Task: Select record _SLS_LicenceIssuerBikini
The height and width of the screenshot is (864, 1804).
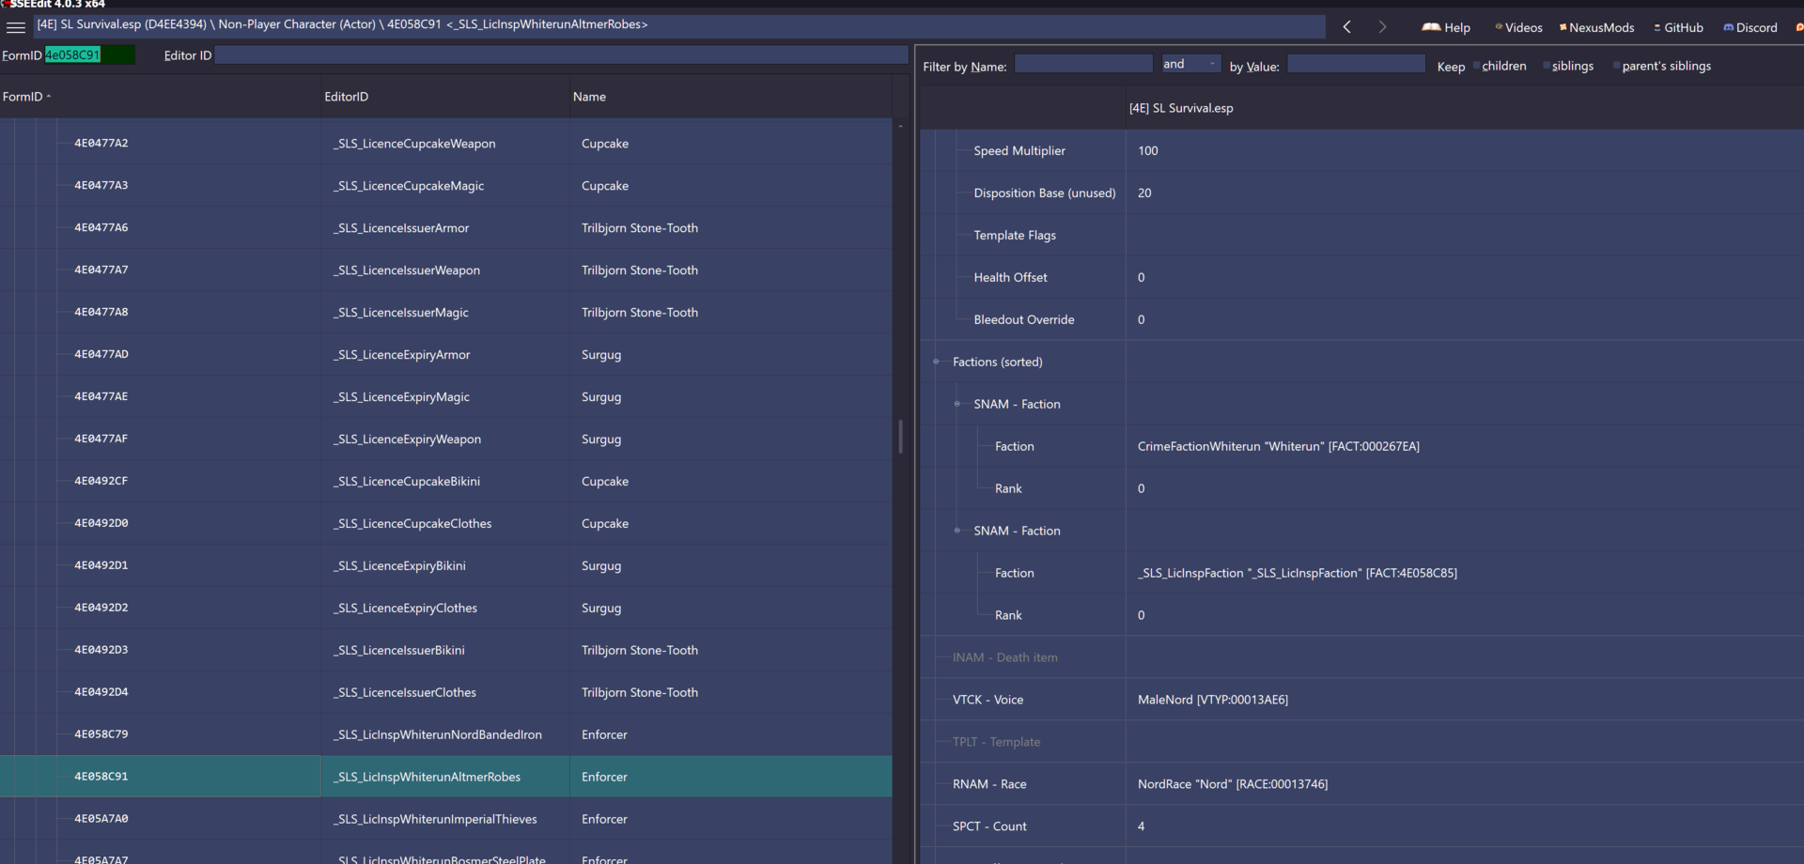Action: (446, 650)
